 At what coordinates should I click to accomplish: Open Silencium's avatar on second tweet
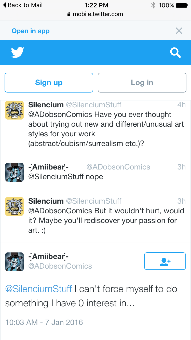15,206
